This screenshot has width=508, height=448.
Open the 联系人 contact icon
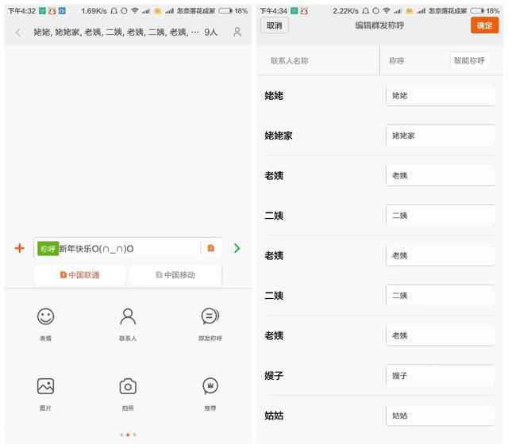[128, 316]
